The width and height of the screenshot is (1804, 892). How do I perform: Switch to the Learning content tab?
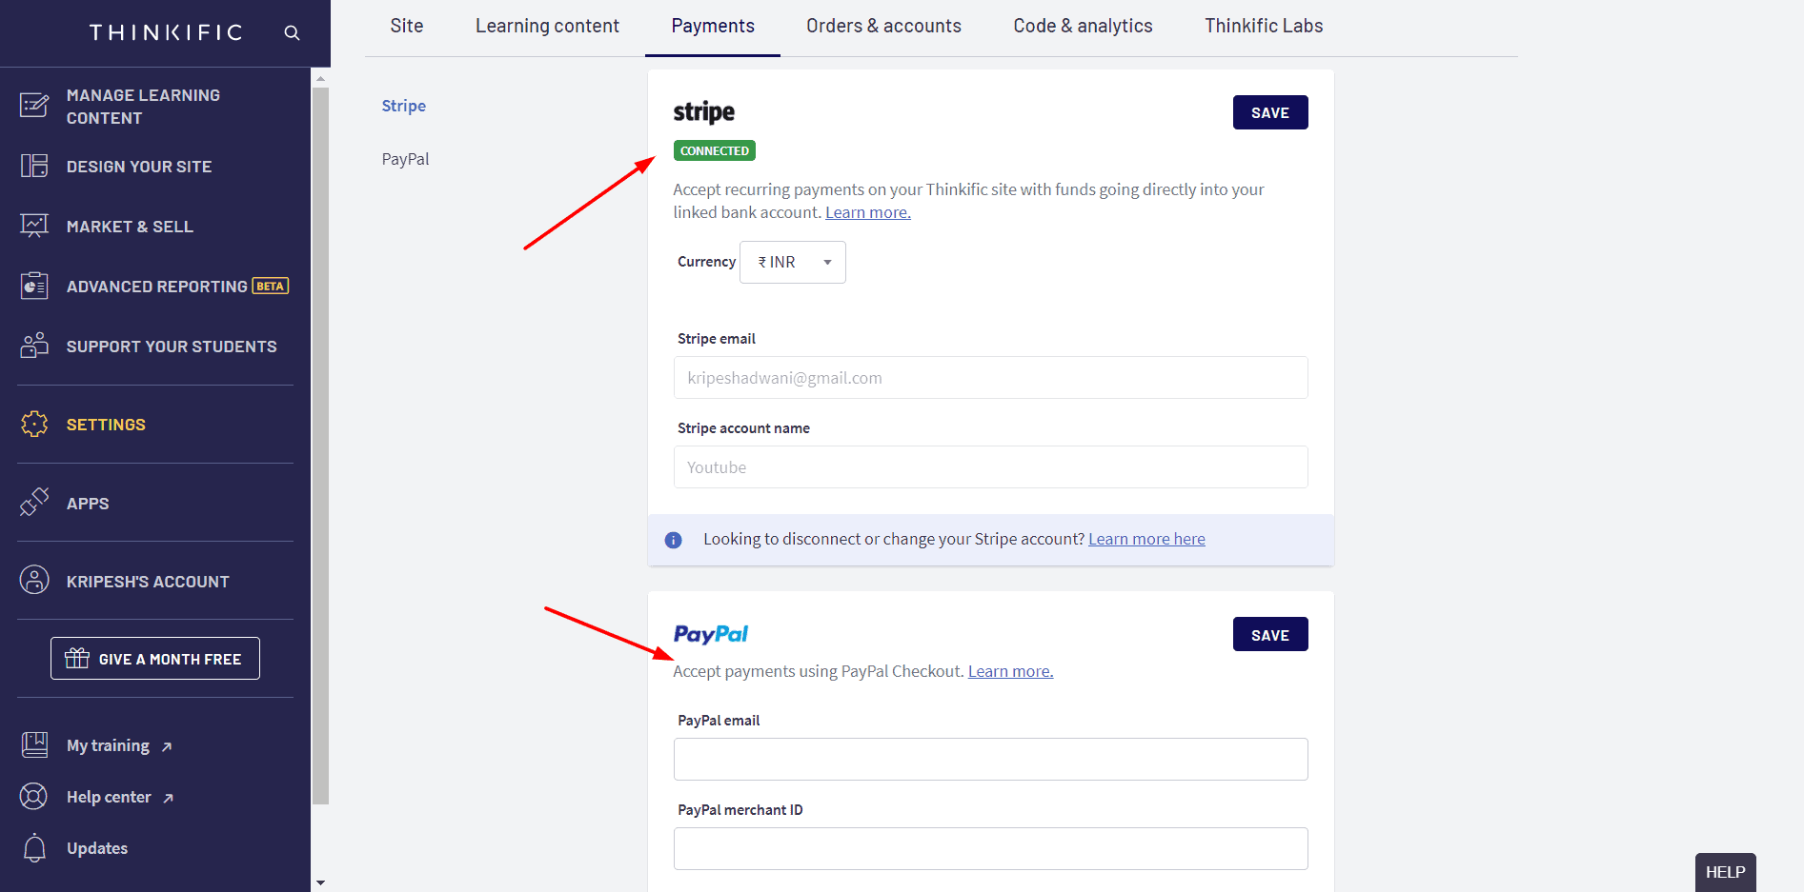pos(547,27)
